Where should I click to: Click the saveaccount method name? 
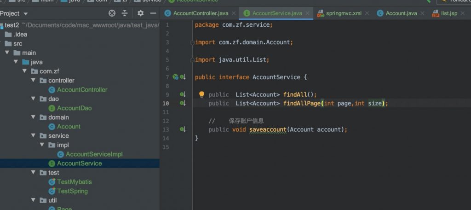point(268,130)
